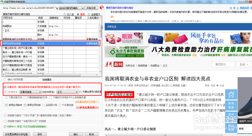Click the 该项标题 text field
The width and height of the screenshot is (252, 136).
32,80
